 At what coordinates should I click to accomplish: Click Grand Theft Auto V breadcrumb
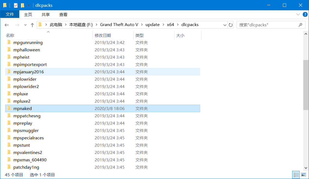coord(119,25)
